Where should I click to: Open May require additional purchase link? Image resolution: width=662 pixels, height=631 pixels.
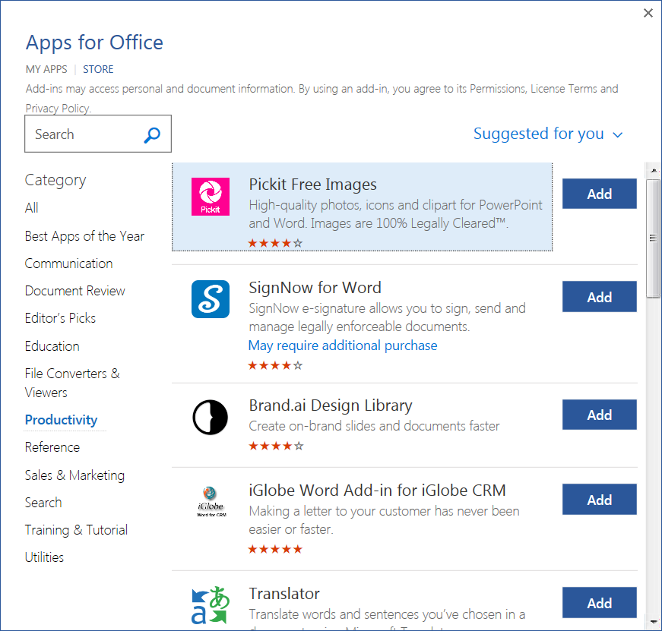click(343, 345)
